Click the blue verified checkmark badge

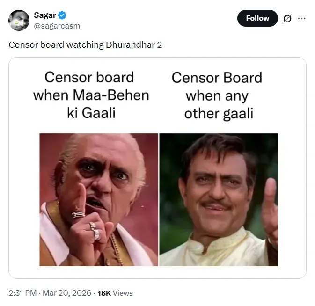coord(63,15)
